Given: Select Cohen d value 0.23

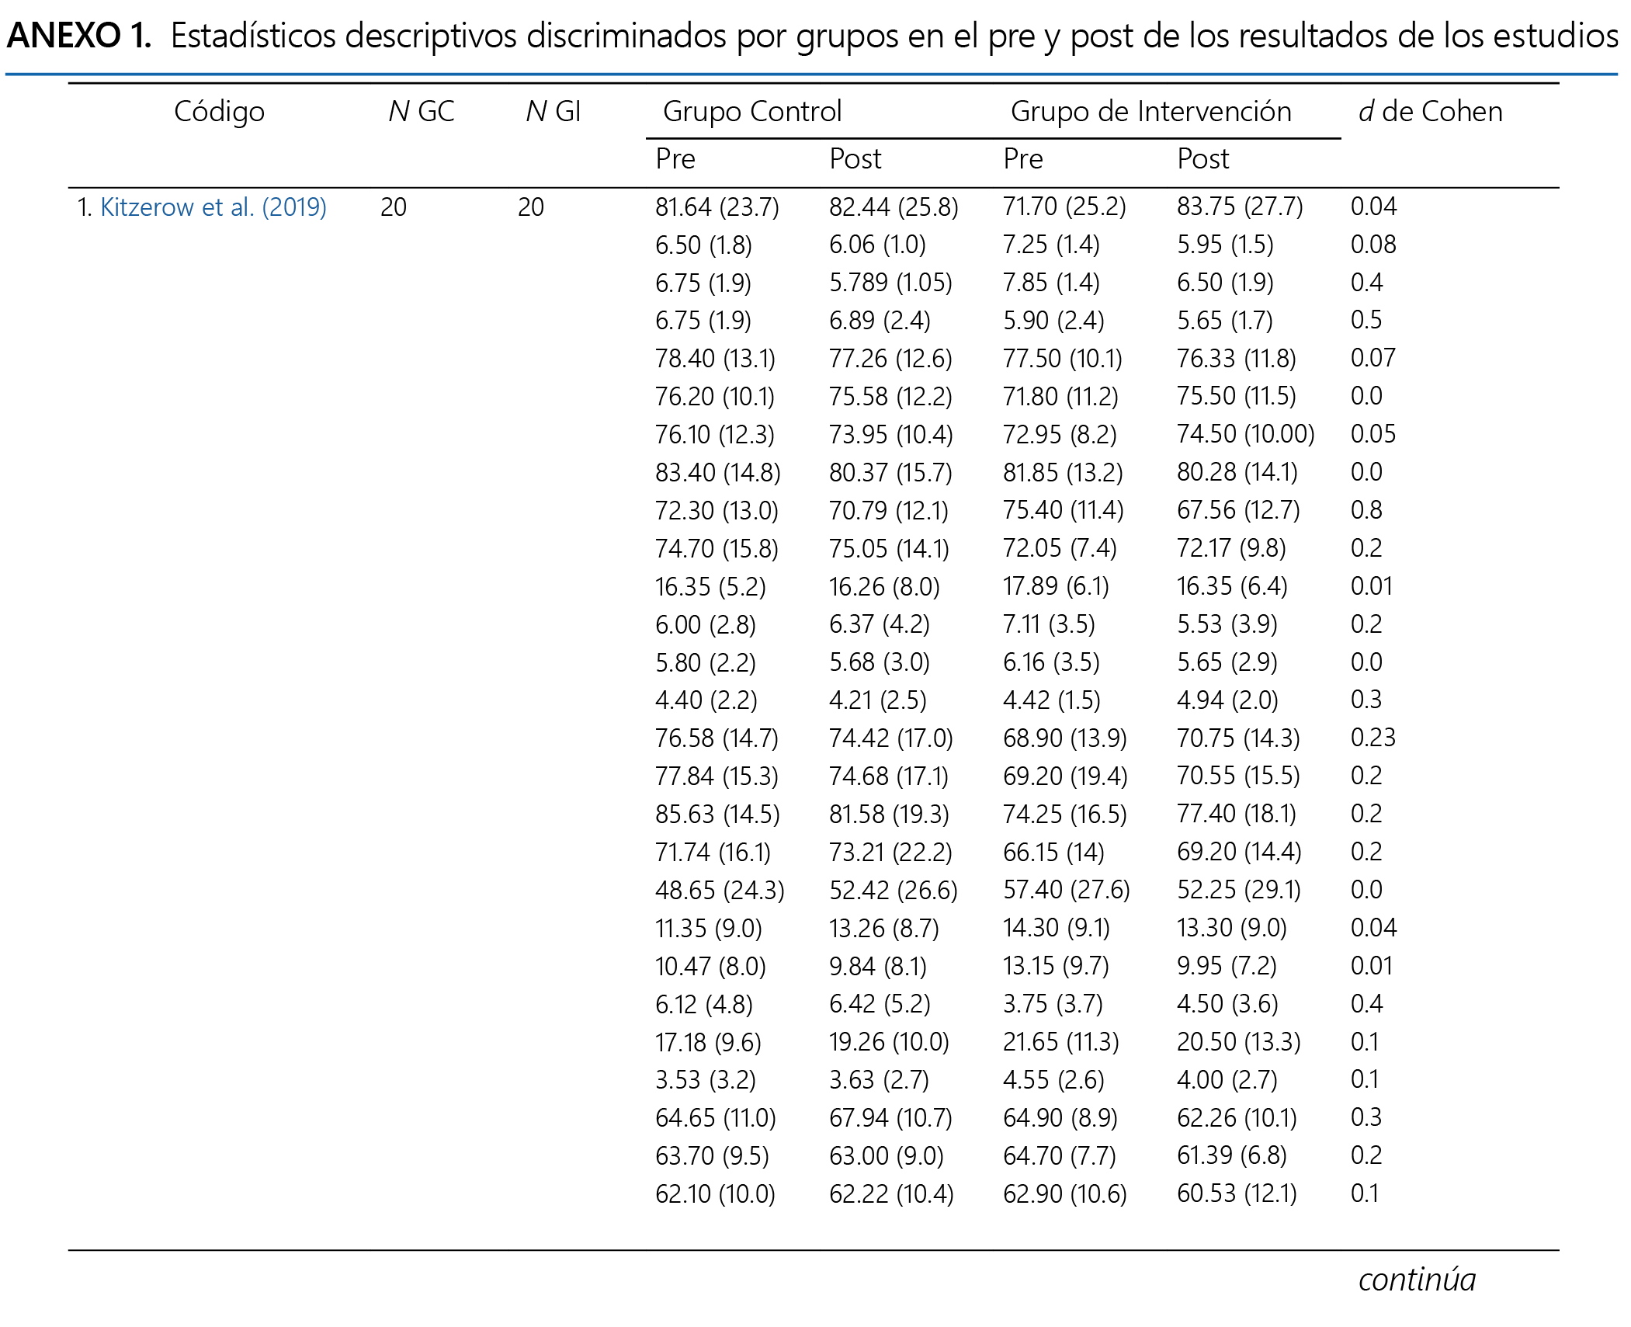Looking at the screenshot, I should click(1373, 738).
